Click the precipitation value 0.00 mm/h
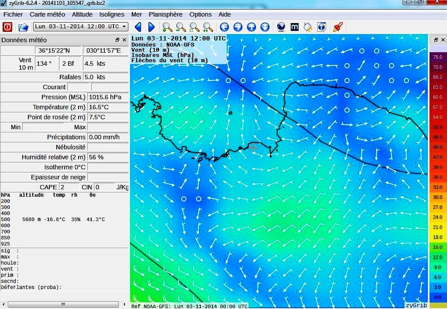This screenshot has height=309, width=447. tap(108, 137)
